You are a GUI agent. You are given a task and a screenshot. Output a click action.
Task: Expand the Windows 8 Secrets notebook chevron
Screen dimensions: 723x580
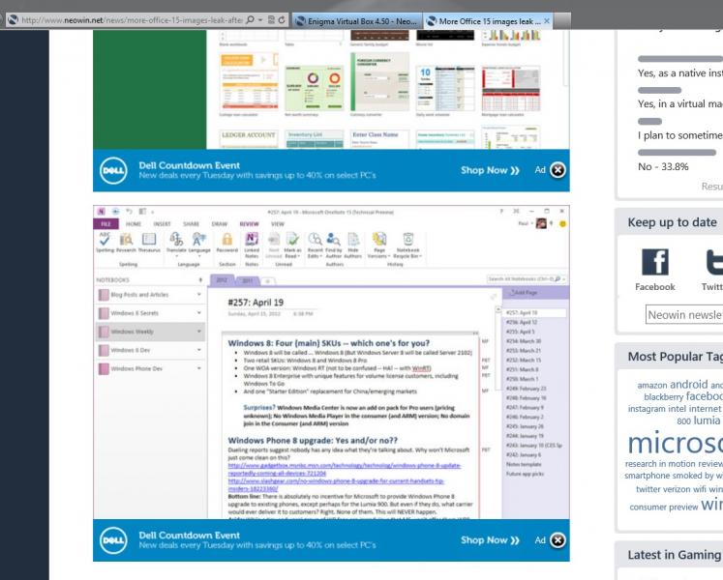(199, 312)
